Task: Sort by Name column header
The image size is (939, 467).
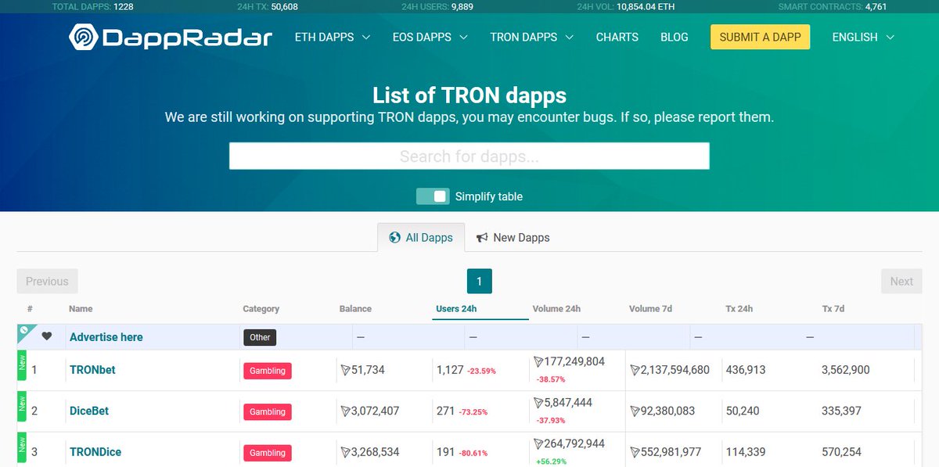Action: pyautogui.click(x=81, y=308)
